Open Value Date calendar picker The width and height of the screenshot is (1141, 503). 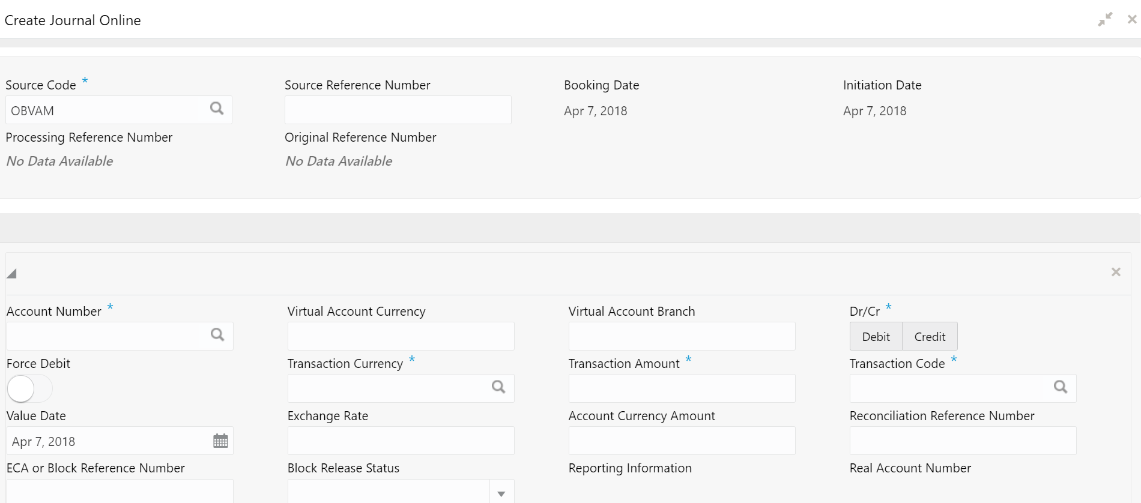coord(220,441)
